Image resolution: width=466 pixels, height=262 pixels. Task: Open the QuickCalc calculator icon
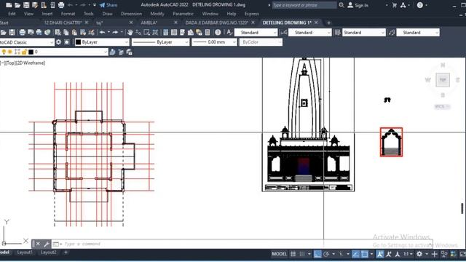tap(208, 32)
